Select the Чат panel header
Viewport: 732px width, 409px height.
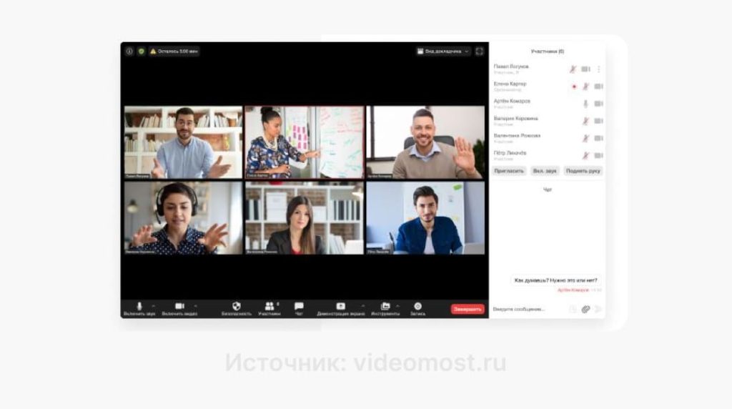[547, 189]
